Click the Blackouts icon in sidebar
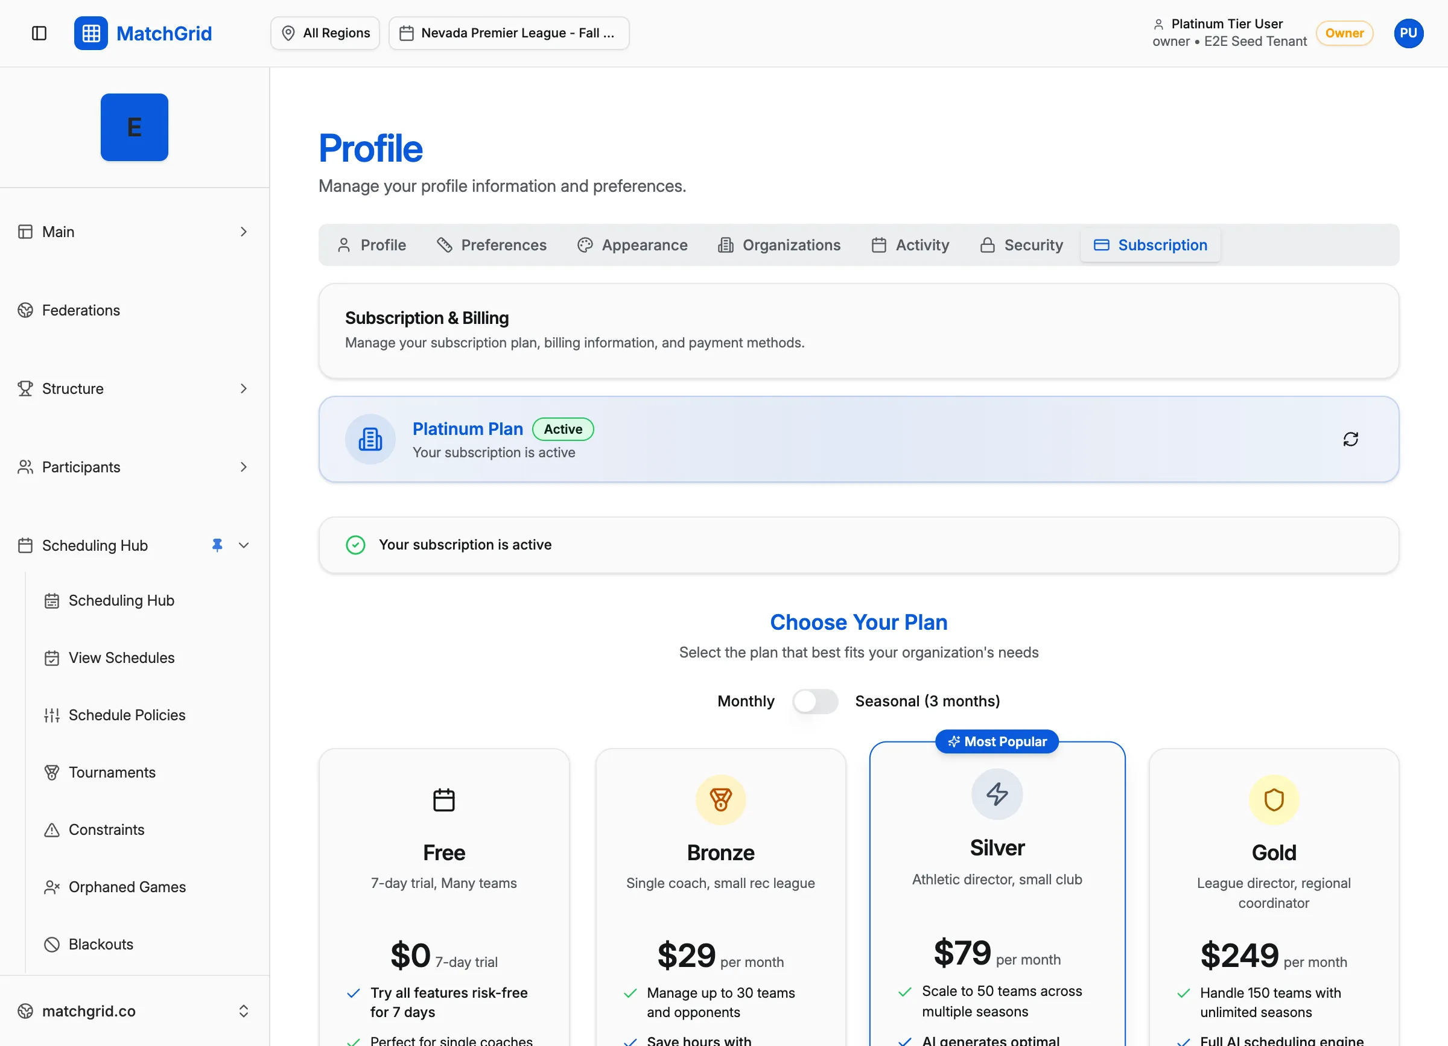The width and height of the screenshot is (1448, 1046). (x=52, y=944)
